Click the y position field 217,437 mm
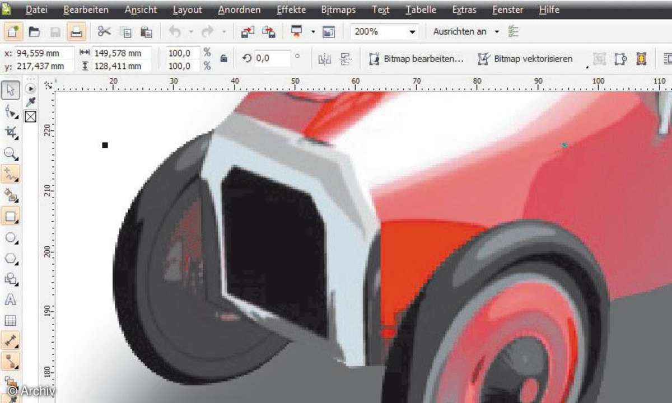 point(45,66)
